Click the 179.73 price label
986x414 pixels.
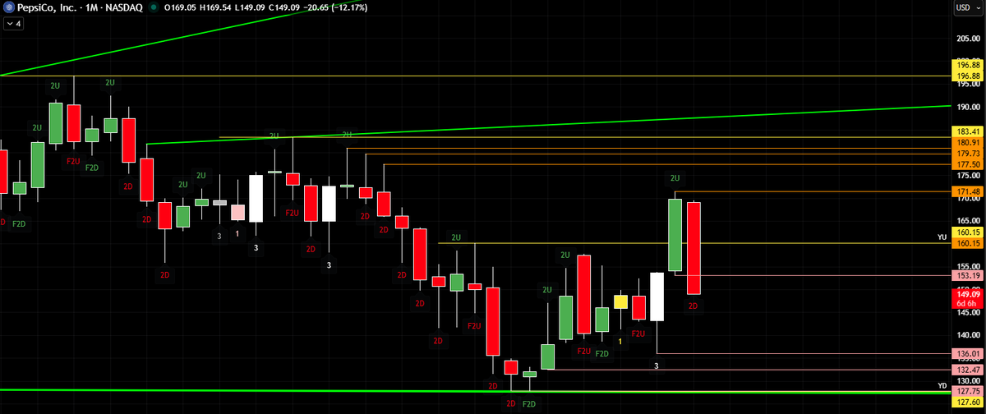click(x=966, y=154)
